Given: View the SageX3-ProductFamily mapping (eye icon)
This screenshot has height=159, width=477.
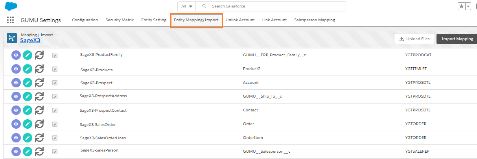Looking at the screenshot, I should pos(16,55).
